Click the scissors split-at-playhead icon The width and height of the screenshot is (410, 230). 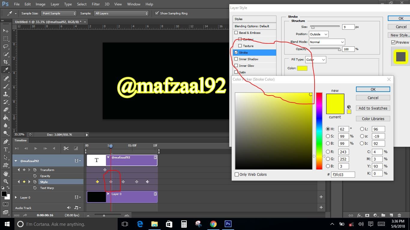(66, 148)
